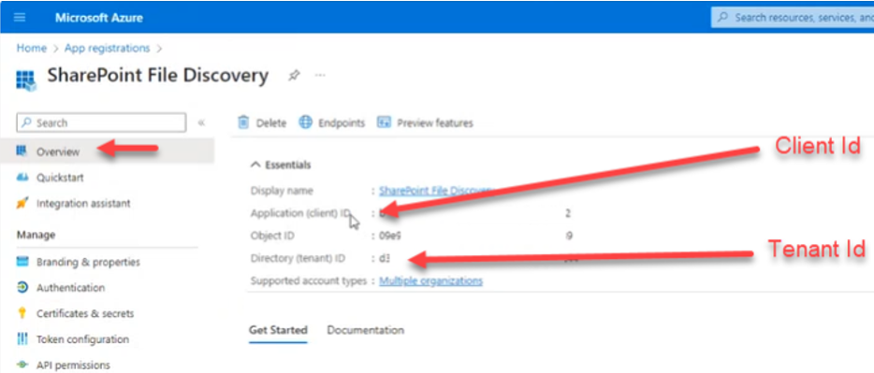Click the Authentication icon
Image resolution: width=874 pixels, height=373 pixels.
click(x=22, y=288)
